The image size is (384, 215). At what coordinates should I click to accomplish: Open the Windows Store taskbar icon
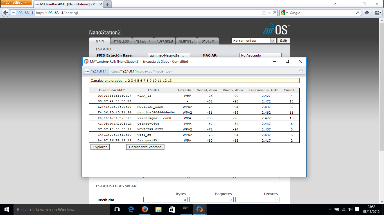[172, 209]
